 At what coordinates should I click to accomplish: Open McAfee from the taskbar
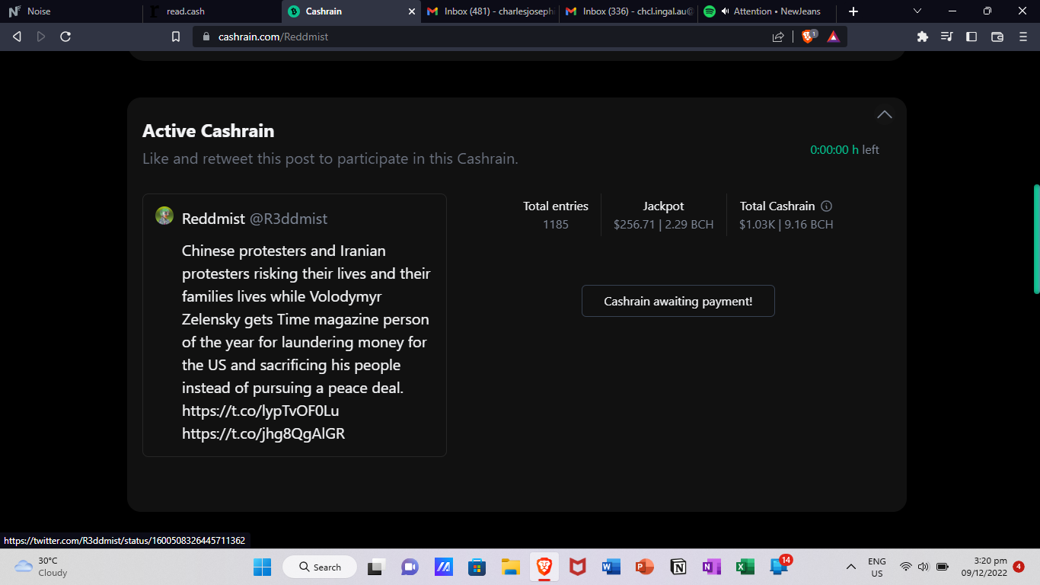point(578,567)
